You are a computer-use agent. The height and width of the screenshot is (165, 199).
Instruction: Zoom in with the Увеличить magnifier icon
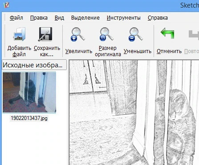click(x=78, y=34)
